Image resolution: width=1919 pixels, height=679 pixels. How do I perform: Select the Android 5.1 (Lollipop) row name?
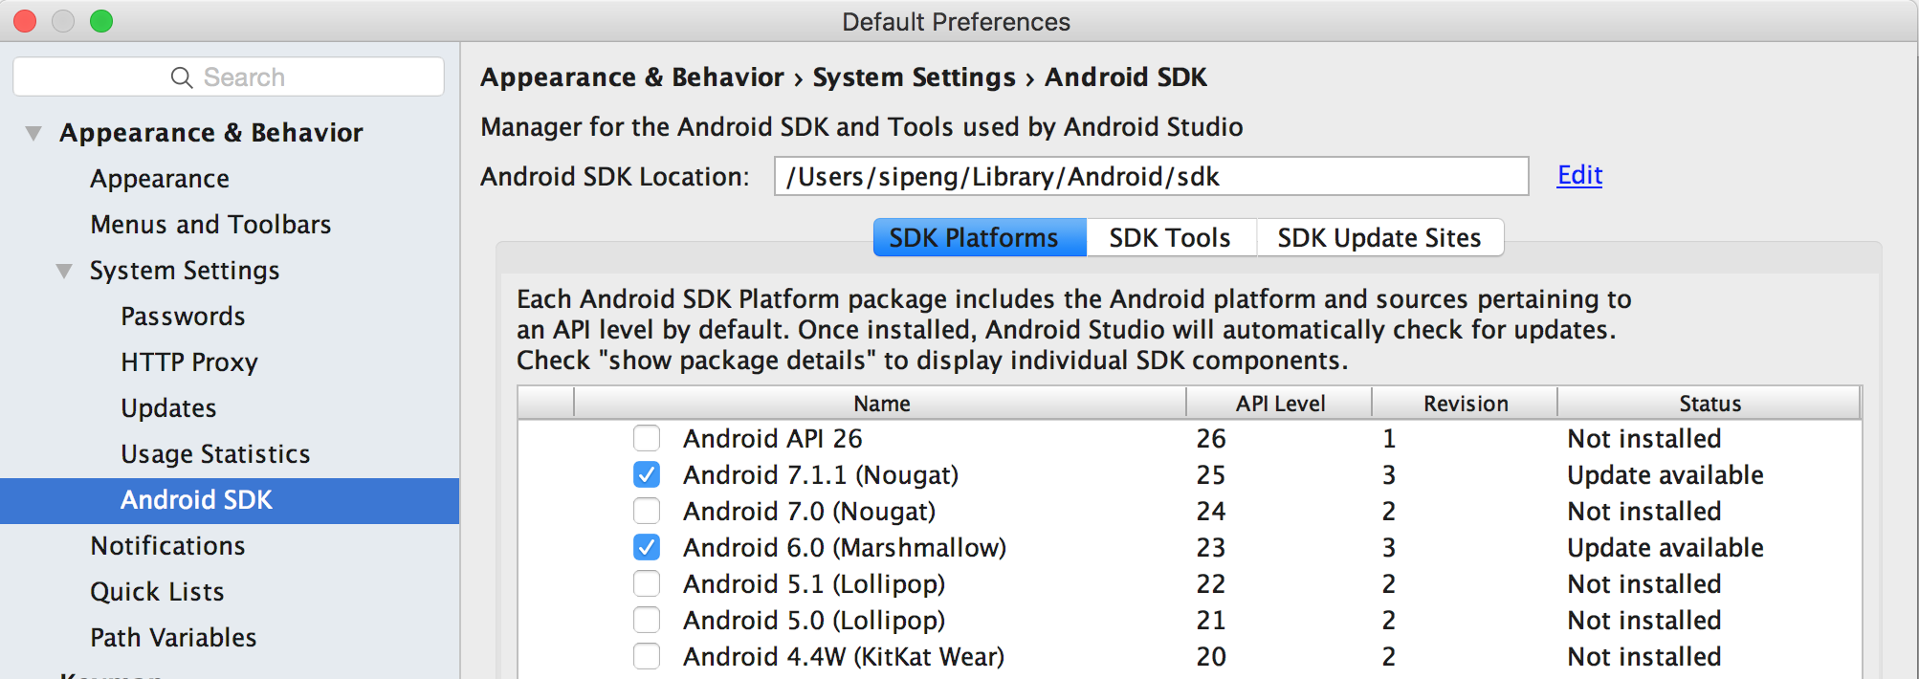[x=814, y=584]
